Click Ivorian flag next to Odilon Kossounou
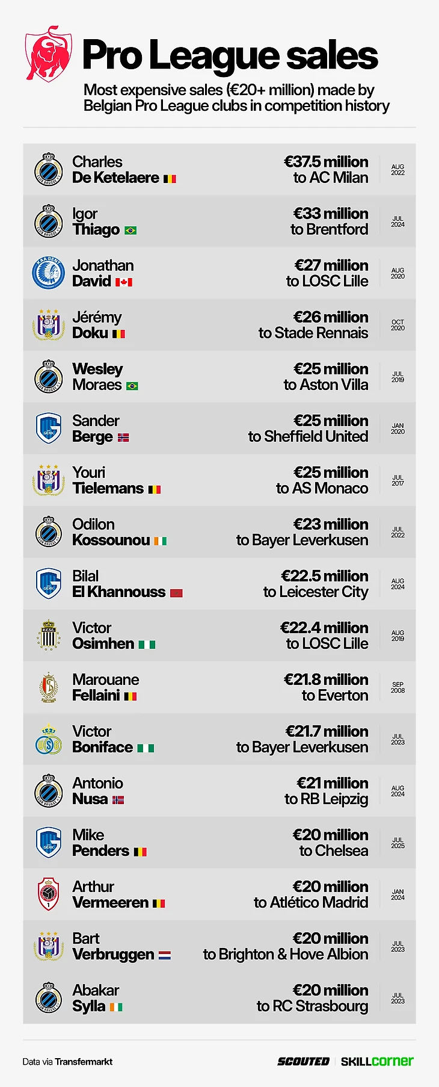 (160, 541)
